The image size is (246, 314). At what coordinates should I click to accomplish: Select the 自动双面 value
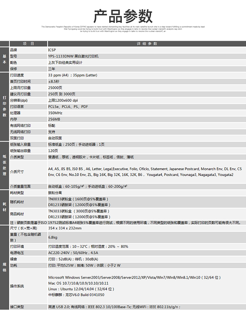coord(55,138)
